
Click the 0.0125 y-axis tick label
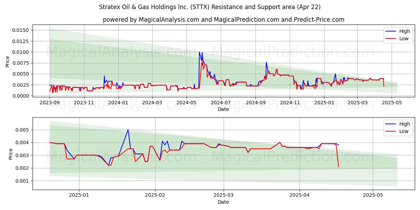pyautogui.click(x=21, y=41)
